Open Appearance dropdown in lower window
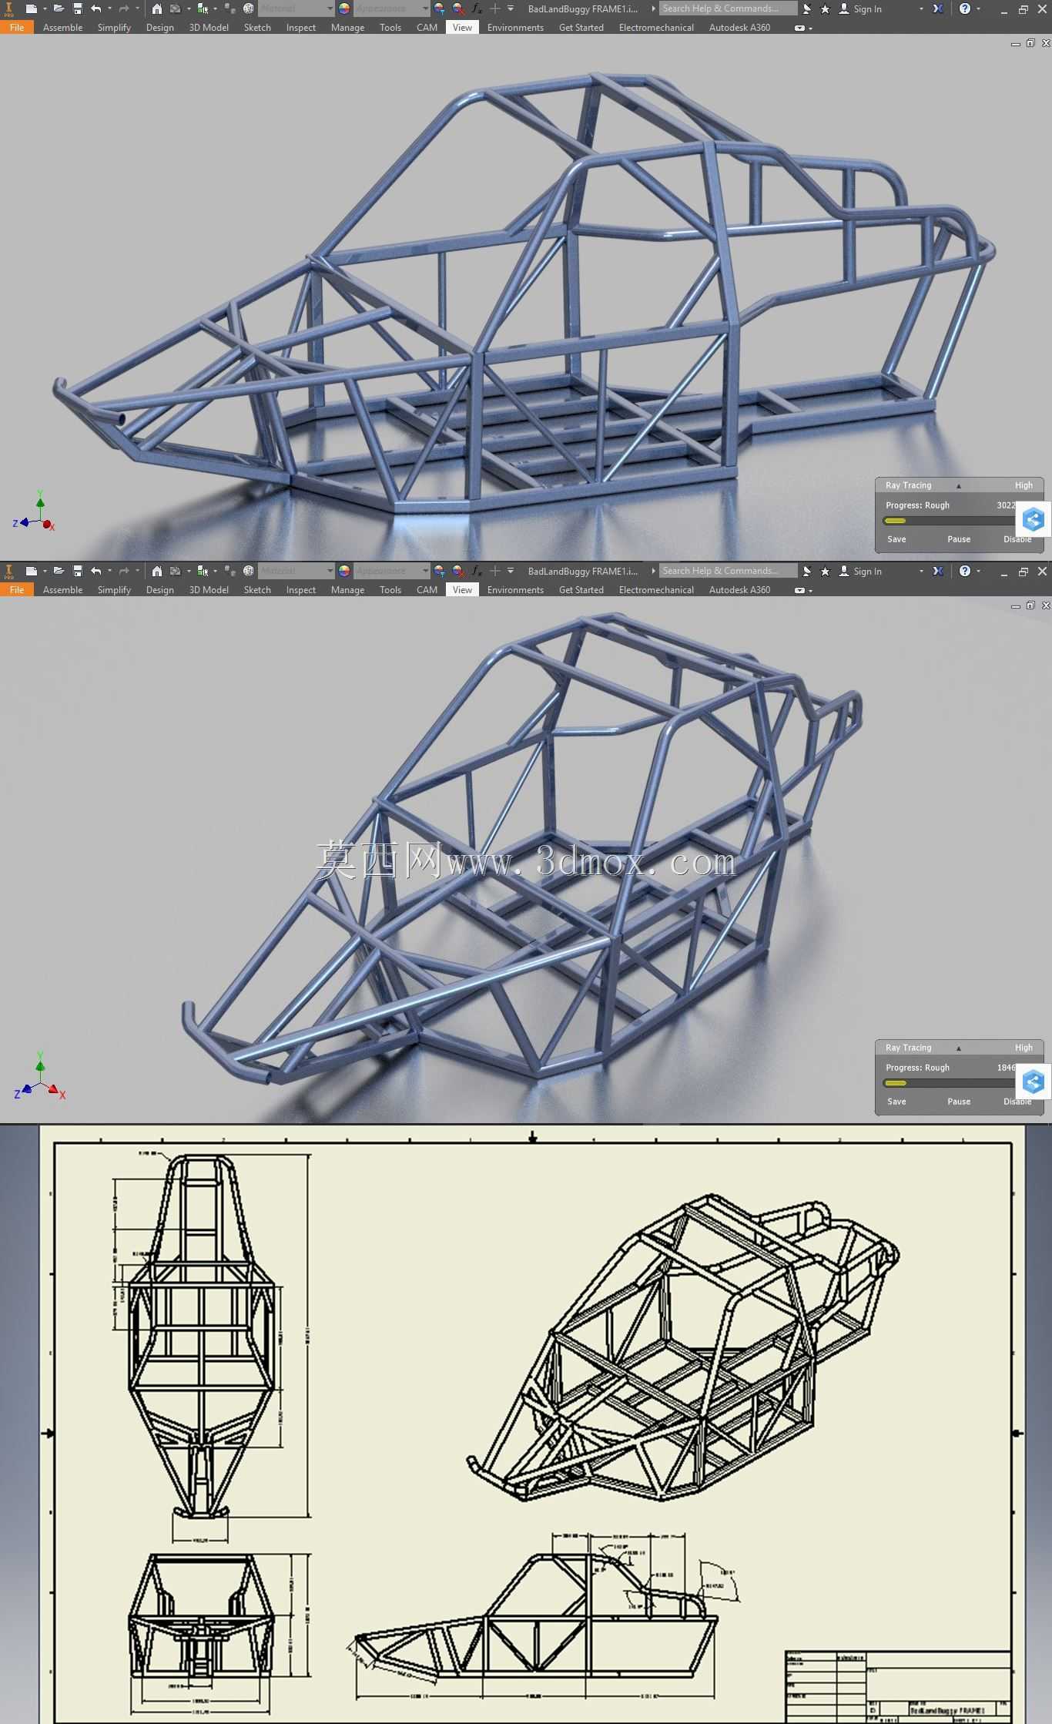1052x1724 pixels. pyautogui.click(x=392, y=571)
